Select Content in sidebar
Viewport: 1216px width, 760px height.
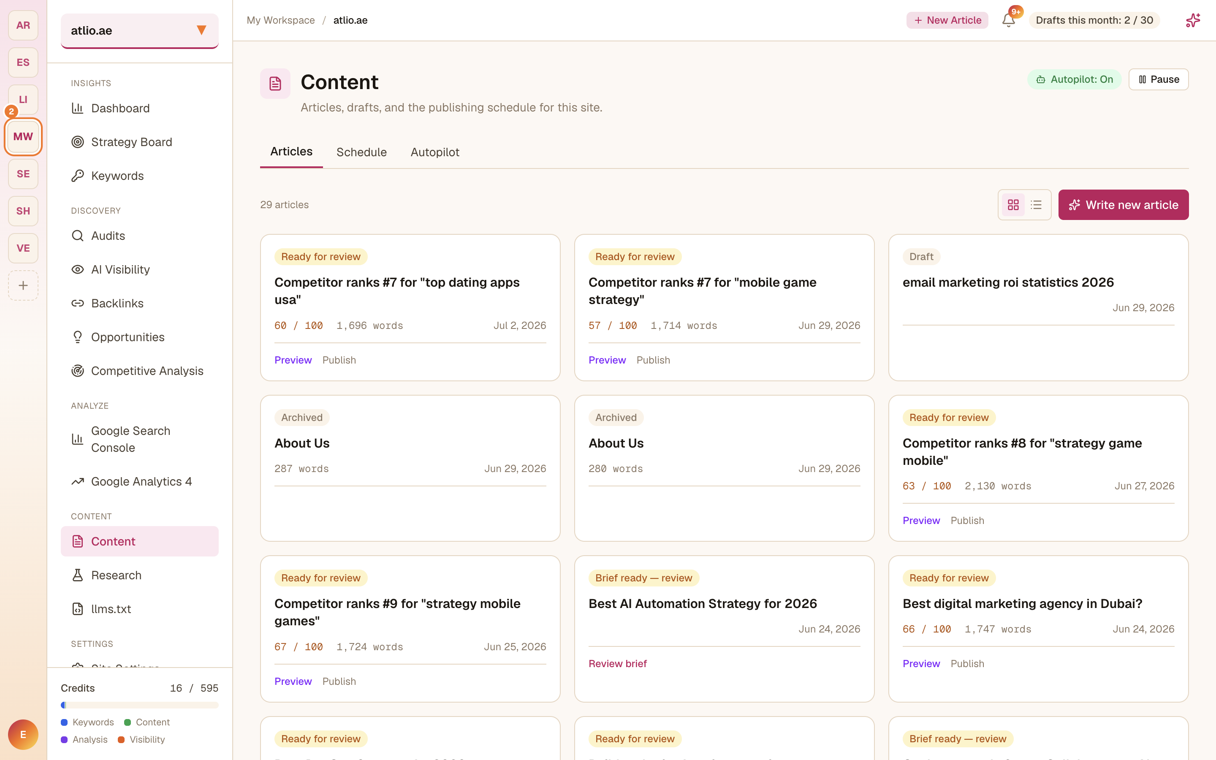click(x=140, y=541)
